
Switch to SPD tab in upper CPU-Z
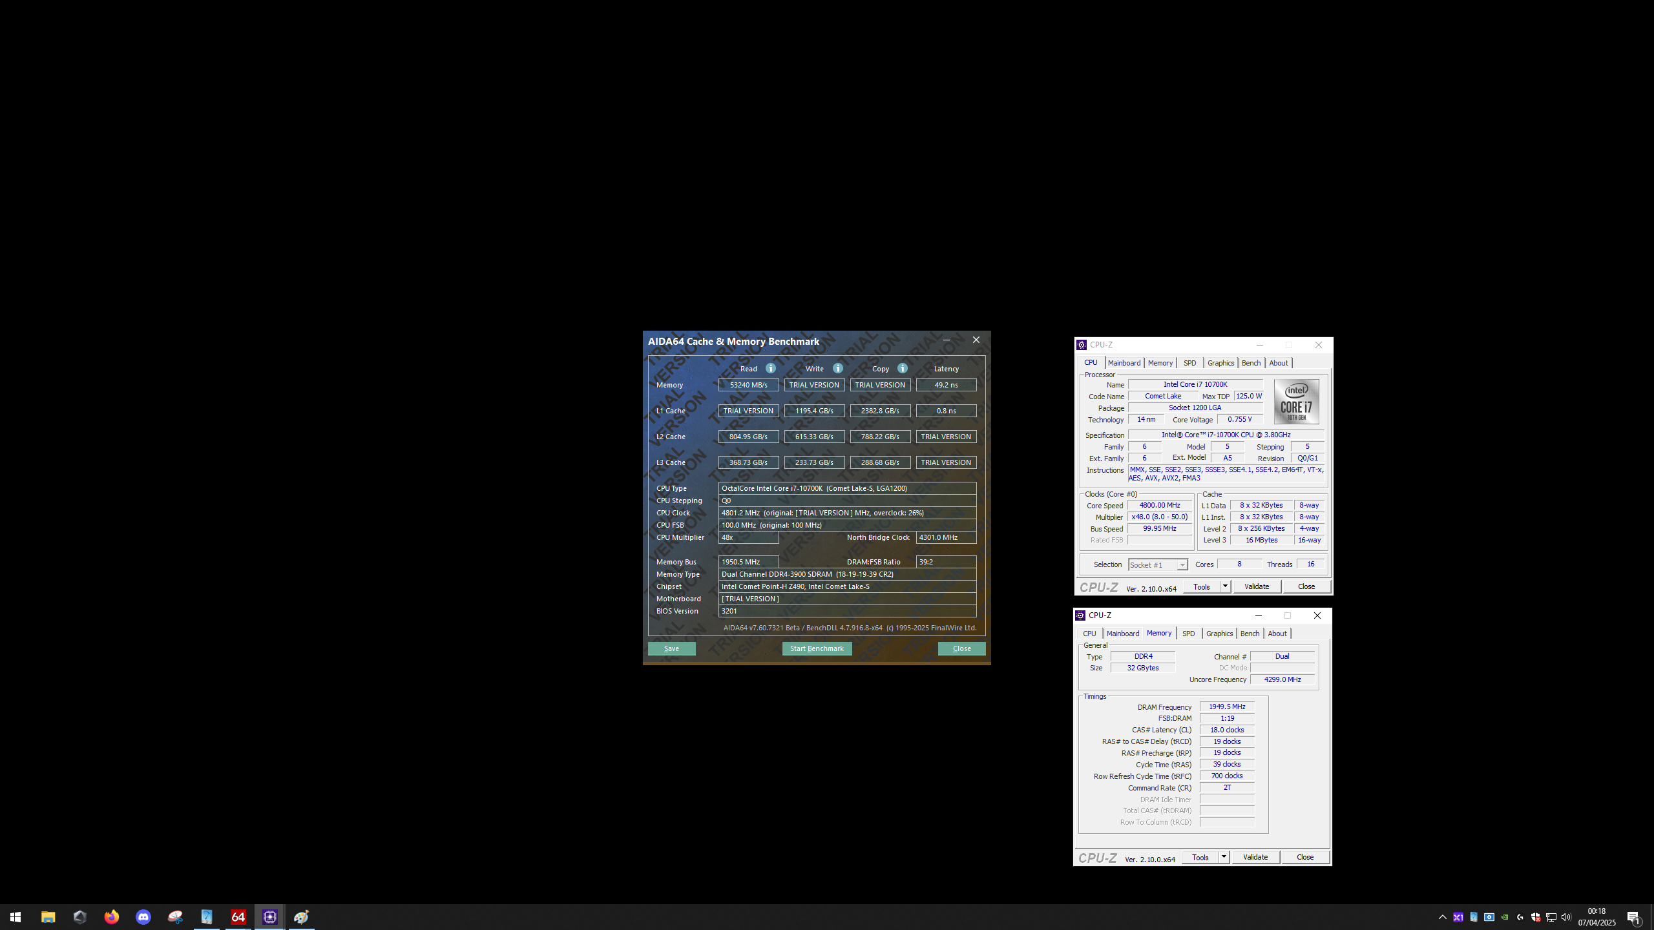click(1190, 363)
